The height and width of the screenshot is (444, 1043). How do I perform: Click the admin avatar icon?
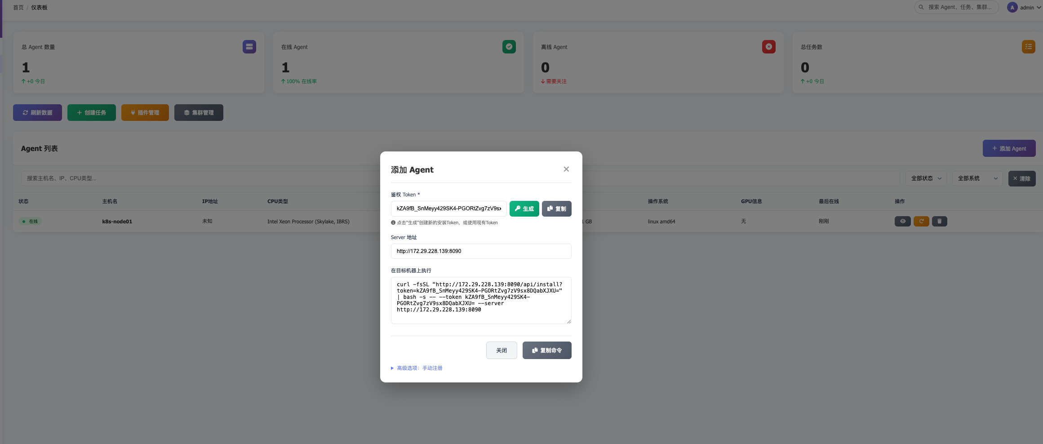[x=1012, y=7]
